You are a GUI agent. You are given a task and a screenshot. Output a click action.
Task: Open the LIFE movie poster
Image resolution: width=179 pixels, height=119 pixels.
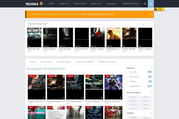coord(94,112)
